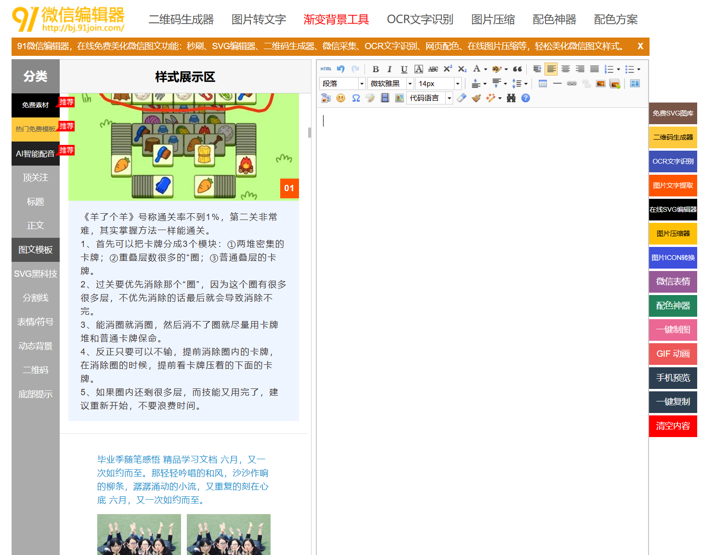Insert a hyperlink

tap(572, 83)
